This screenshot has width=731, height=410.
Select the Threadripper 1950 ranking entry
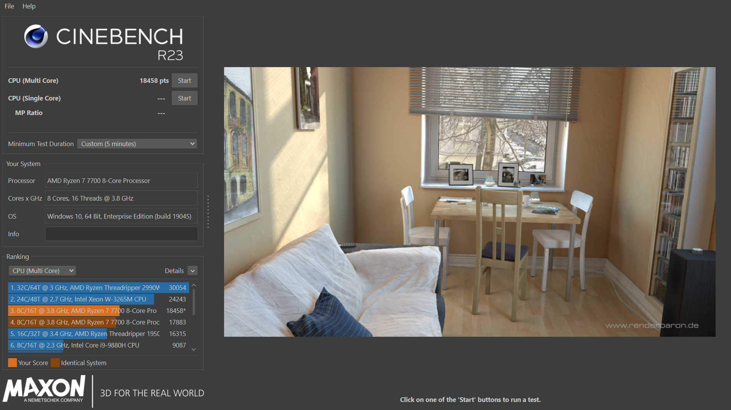98,334
